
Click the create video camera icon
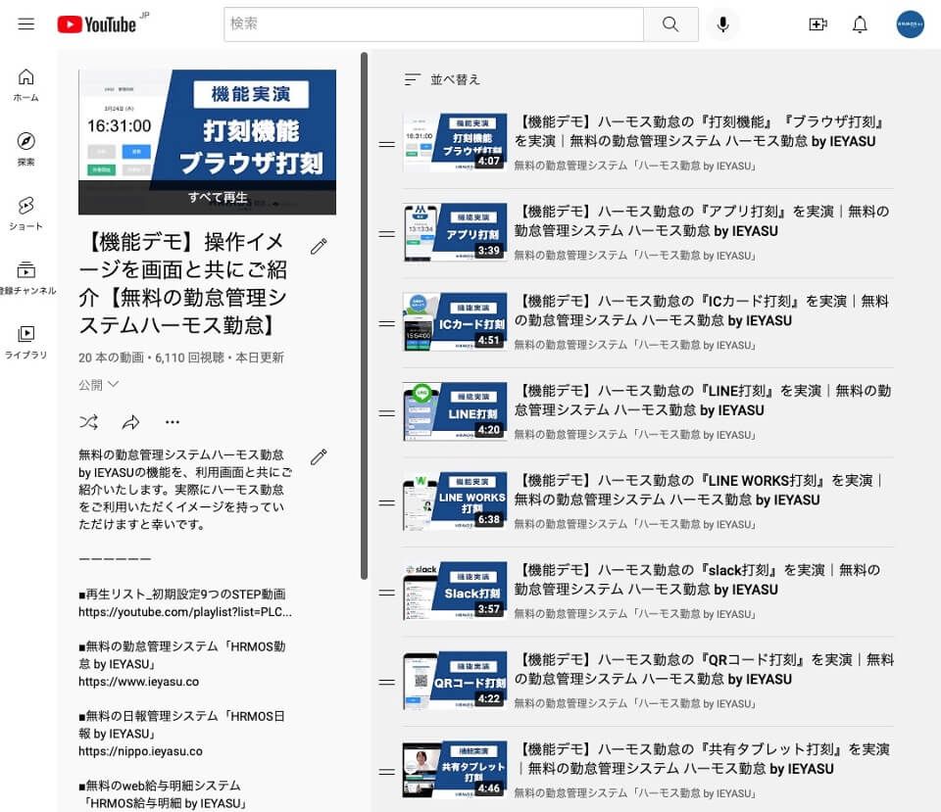point(817,24)
